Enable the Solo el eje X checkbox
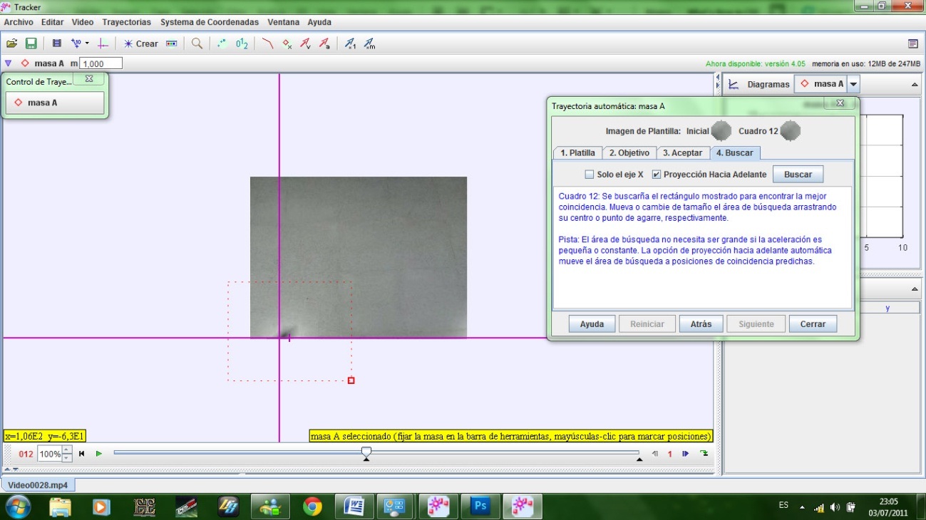Image resolution: width=926 pixels, height=520 pixels. (x=589, y=173)
